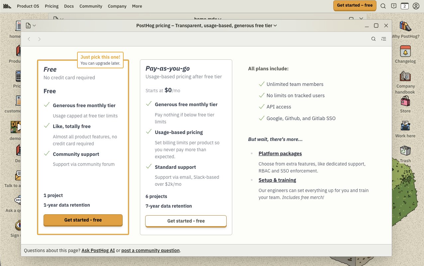The width and height of the screenshot is (424, 266).
Task: Open the demo video desktop icon
Action: [x=16, y=130]
